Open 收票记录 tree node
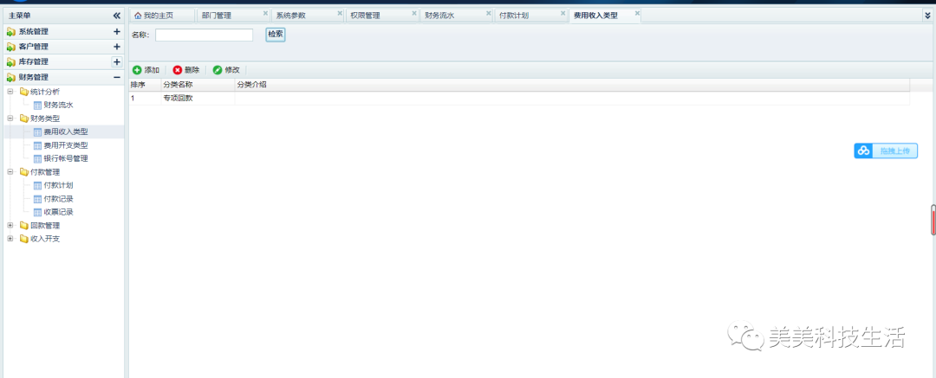The height and width of the screenshot is (378, 936). pos(59,212)
